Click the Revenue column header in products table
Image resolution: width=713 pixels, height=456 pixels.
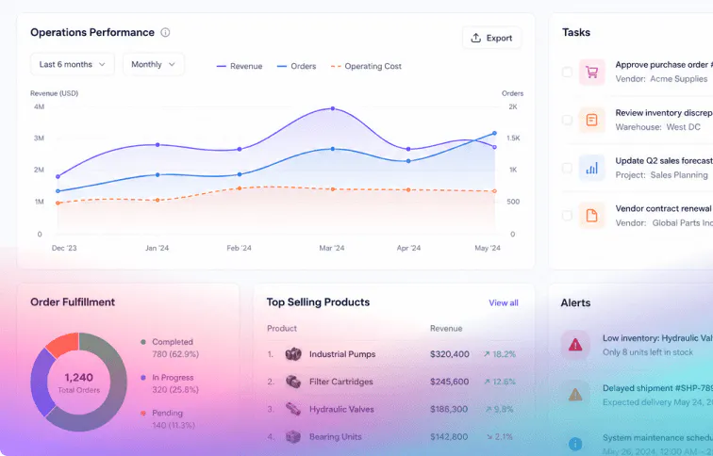pyautogui.click(x=446, y=329)
